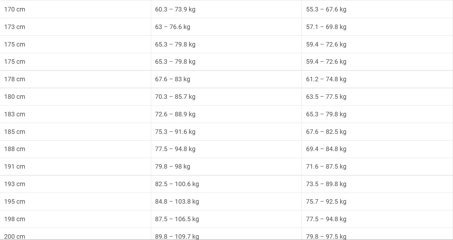Select the 75.3 – 91.6 kg cell

coord(175,132)
